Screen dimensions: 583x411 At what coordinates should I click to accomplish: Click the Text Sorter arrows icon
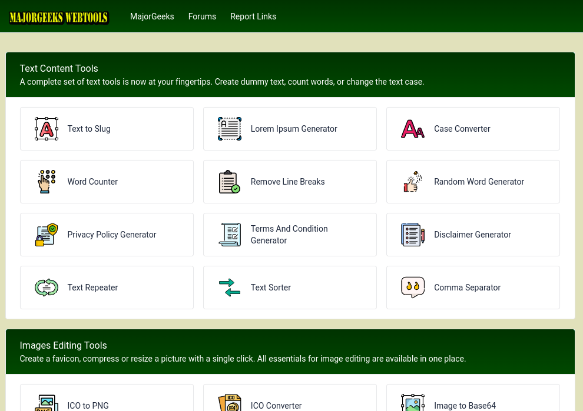(229, 288)
